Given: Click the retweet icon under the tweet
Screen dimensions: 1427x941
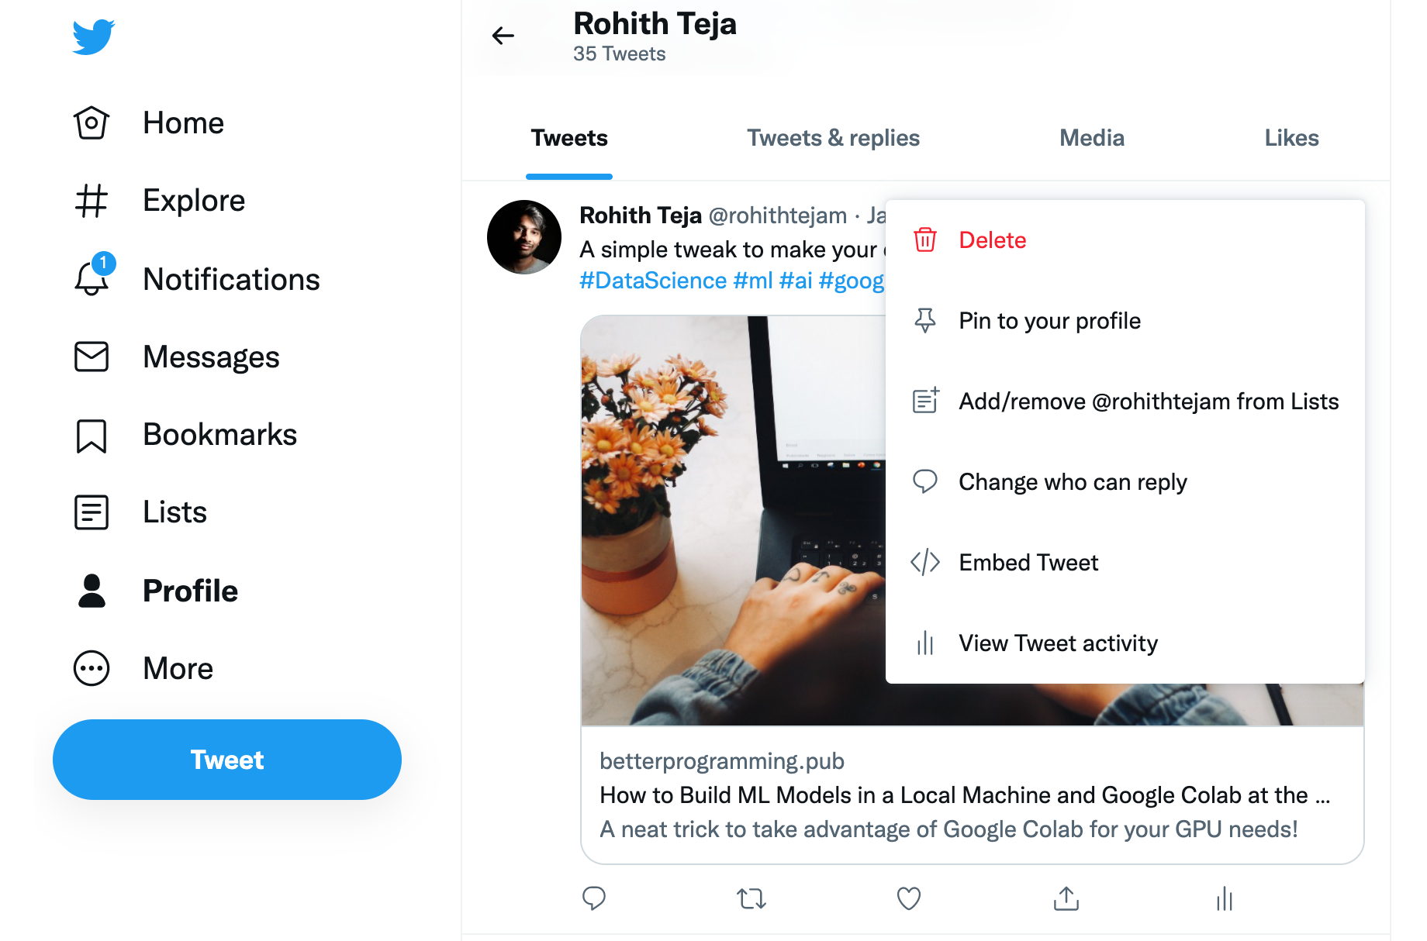Looking at the screenshot, I should tap(751, 898).
